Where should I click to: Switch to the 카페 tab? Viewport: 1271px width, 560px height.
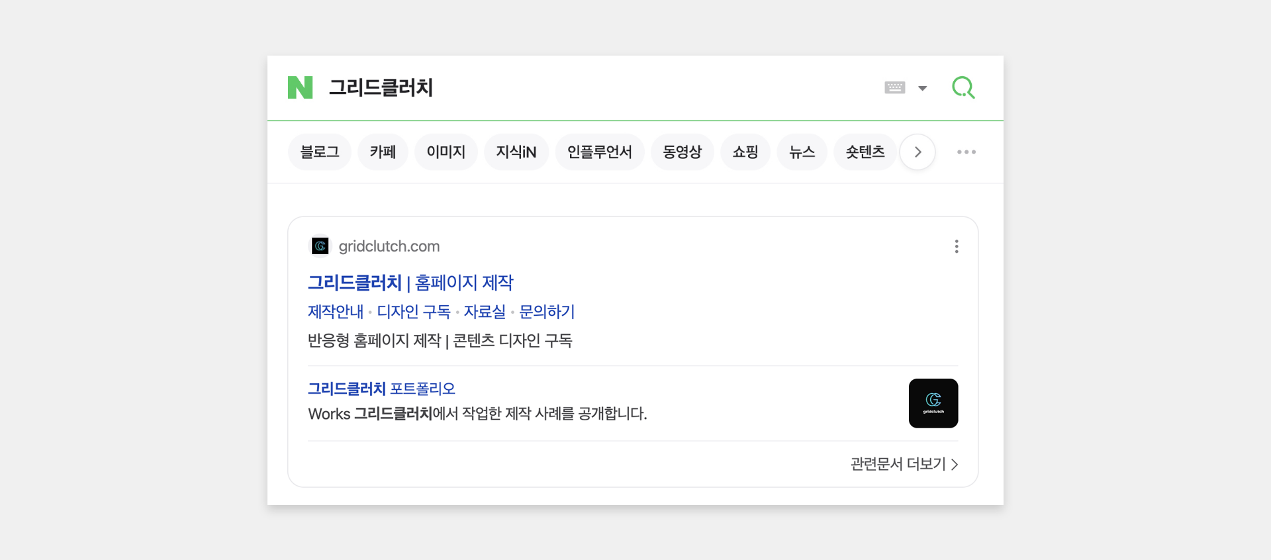tap(383, 152)
